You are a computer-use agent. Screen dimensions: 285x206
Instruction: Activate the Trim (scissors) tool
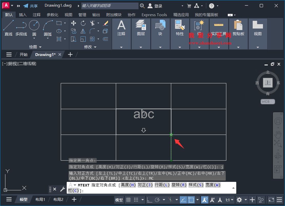[x=92, y=23]
